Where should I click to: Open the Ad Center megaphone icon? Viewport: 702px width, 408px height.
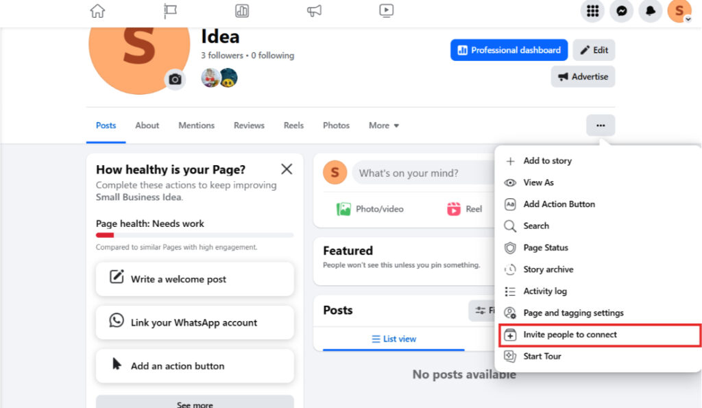tap(314, 11)
